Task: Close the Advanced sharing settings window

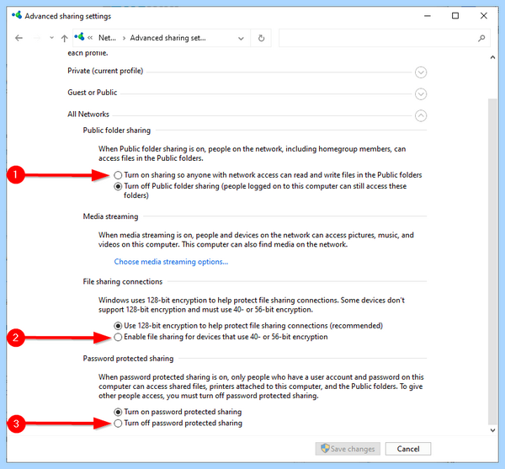Action: pyautogui.click(x=483, y=16)
